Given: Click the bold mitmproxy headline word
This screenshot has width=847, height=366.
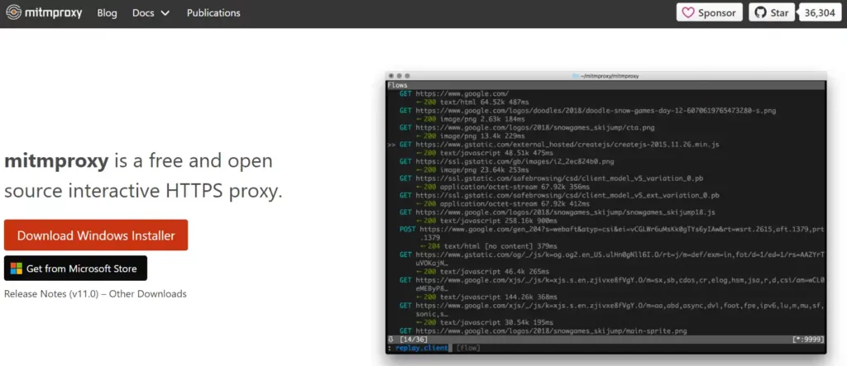Looking at the screenshot, I should (x=57, y=161).
